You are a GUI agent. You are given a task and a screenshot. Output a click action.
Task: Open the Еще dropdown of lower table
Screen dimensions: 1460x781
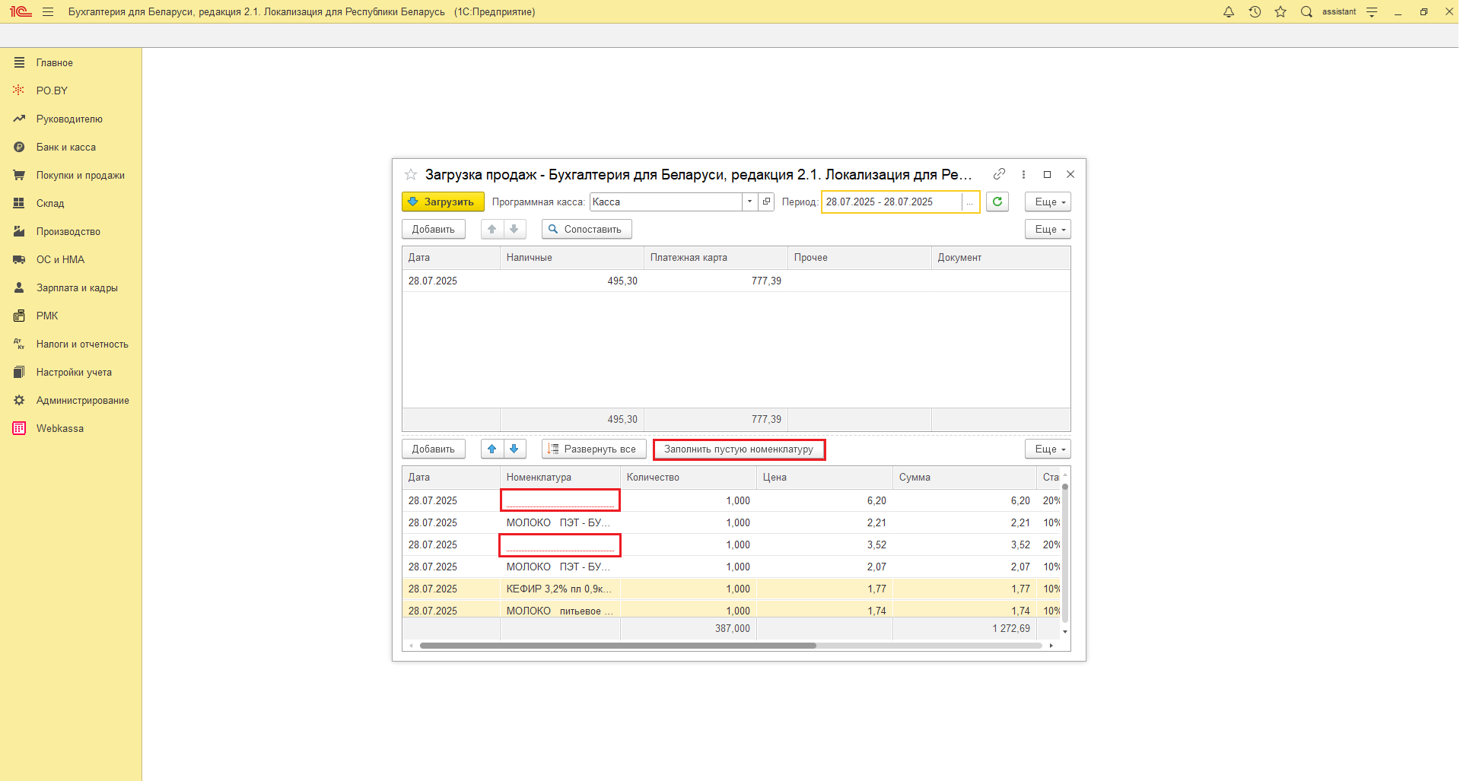(1048, 449)
